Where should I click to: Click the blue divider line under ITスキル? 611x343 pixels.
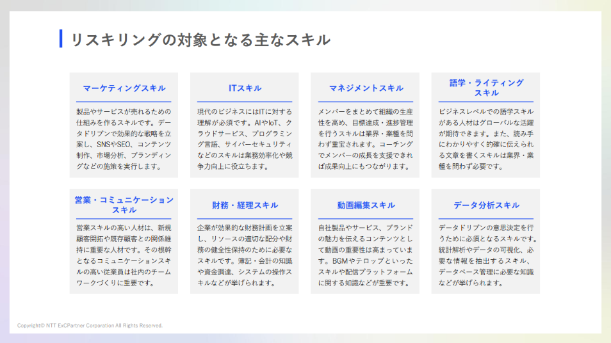[245, 102]
